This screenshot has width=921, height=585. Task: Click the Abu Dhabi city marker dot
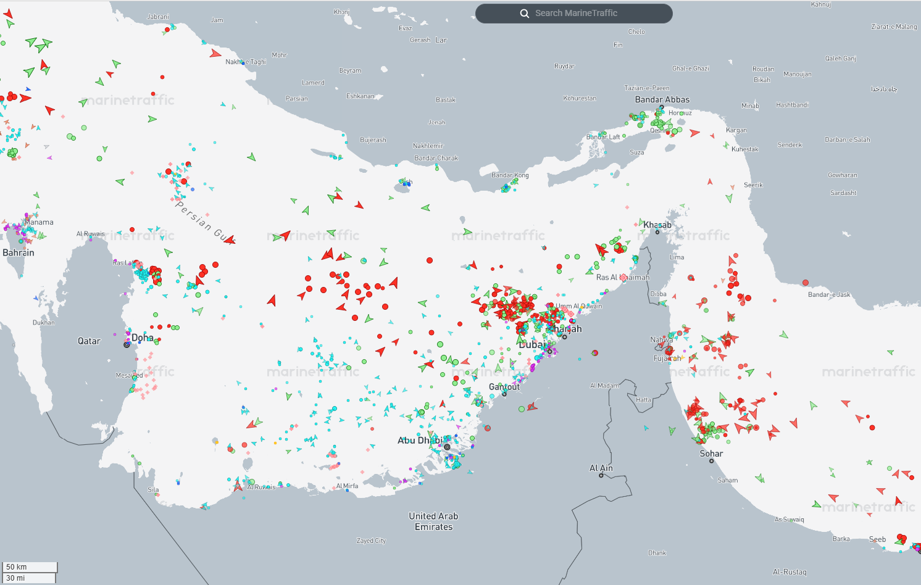point(447,447)
